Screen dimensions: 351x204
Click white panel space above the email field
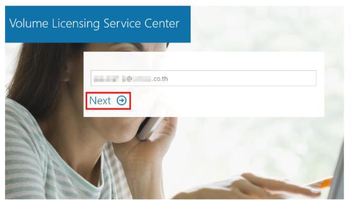click(204, 61)
